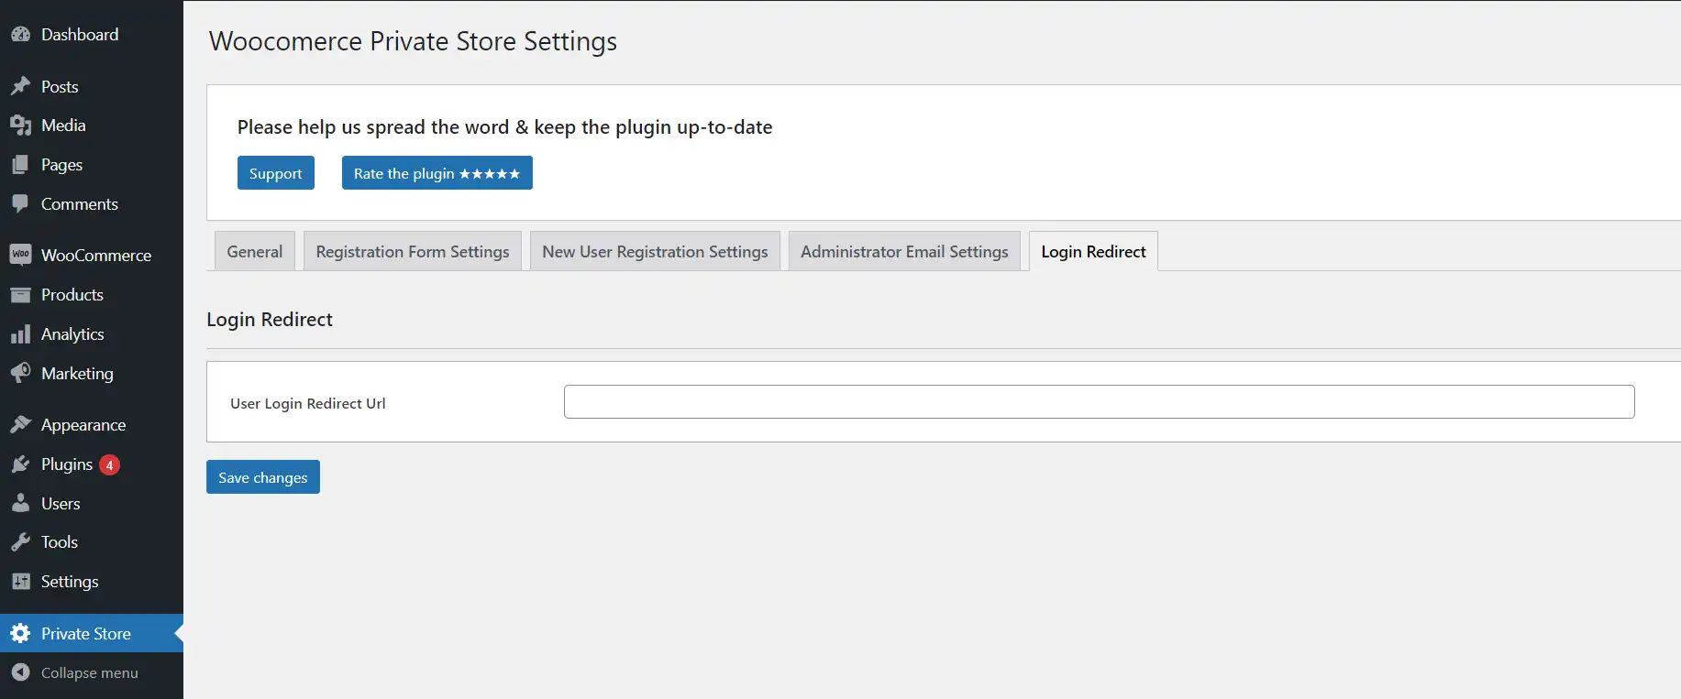Click the Posts pushpin icon
1681x699 pixels.
tap(20, 87)
